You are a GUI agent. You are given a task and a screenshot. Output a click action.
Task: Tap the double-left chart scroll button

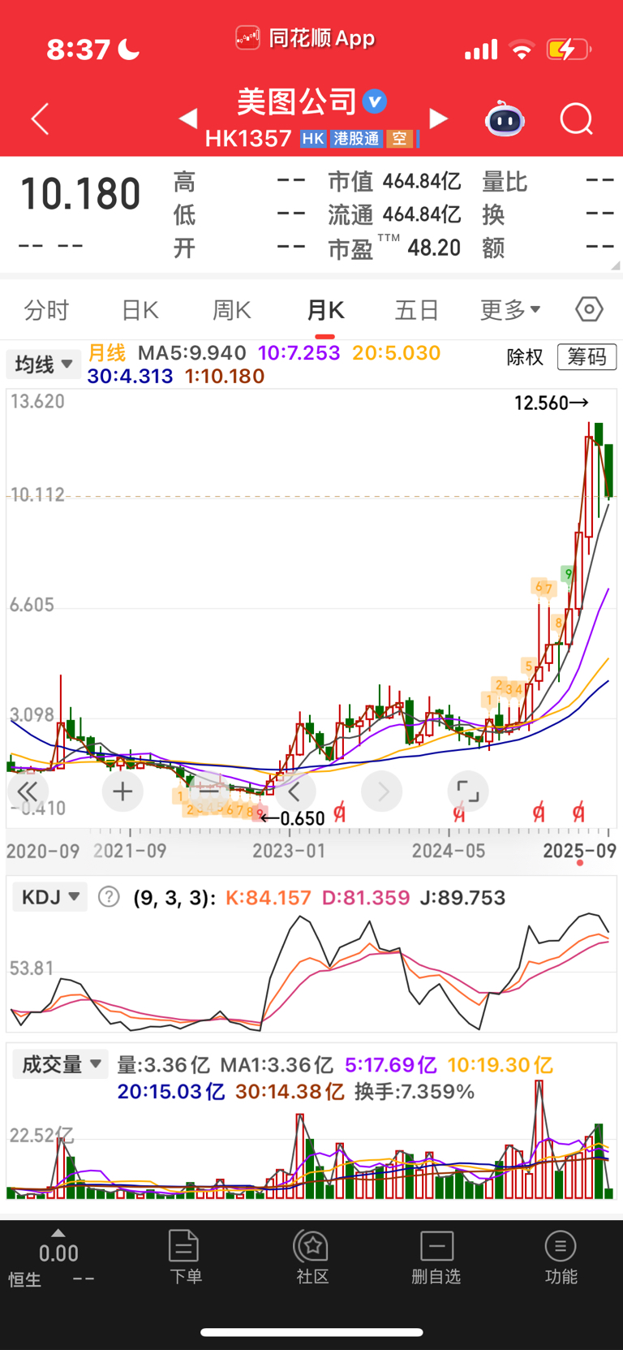click(x=27, y=791)
